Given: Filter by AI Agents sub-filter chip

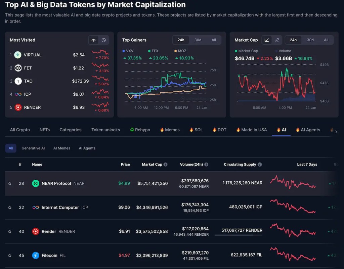Looking at the screenshot, I should (x=87, y=148).
